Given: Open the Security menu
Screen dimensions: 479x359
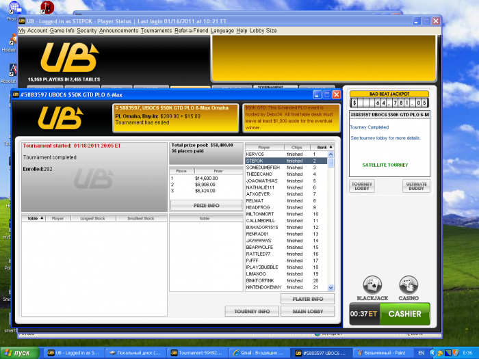Looking at the screenshot, I should coord(87,31).
